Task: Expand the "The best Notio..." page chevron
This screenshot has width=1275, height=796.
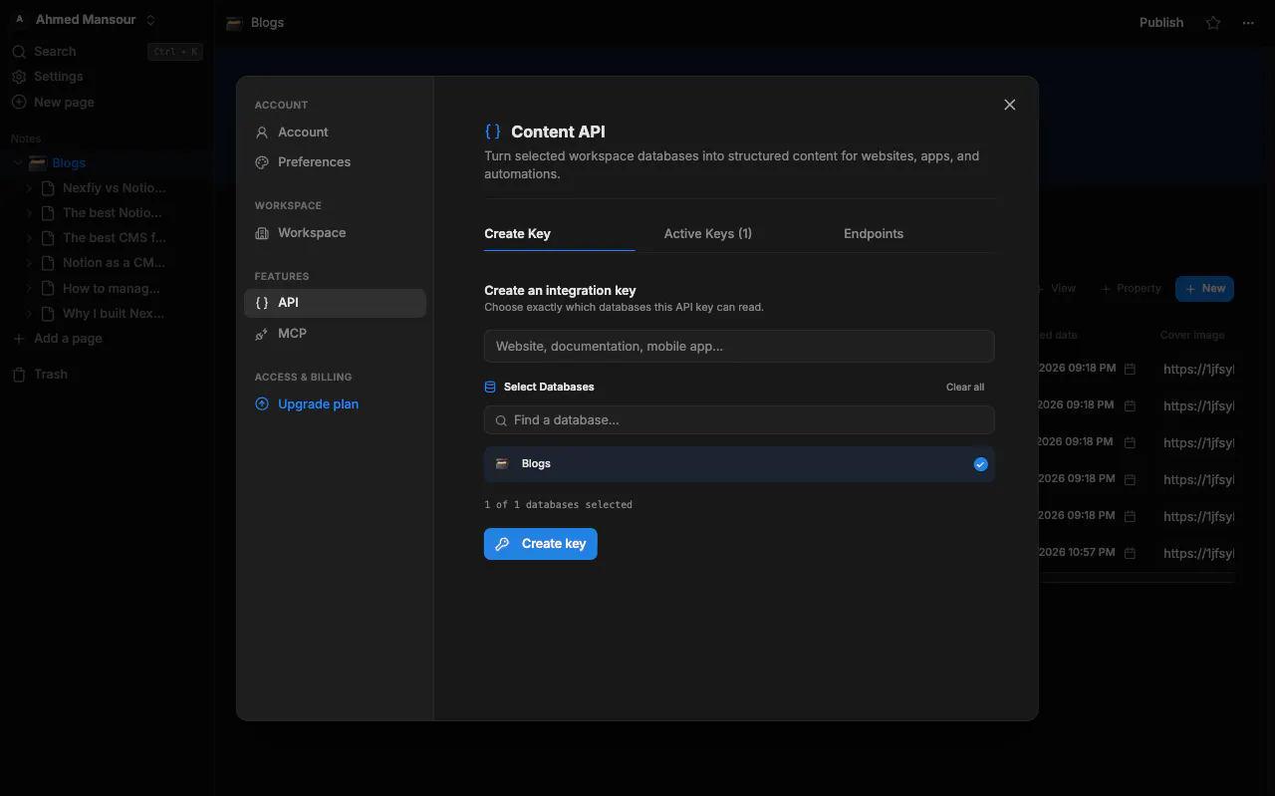Action: coord(29,213)
